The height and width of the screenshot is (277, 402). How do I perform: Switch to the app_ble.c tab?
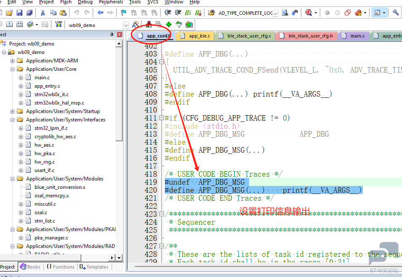coord(196,36)
